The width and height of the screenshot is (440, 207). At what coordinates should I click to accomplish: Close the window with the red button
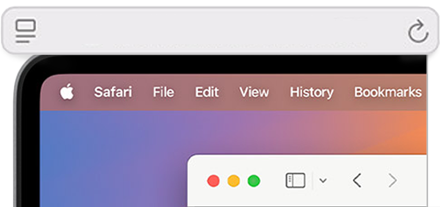213,181
